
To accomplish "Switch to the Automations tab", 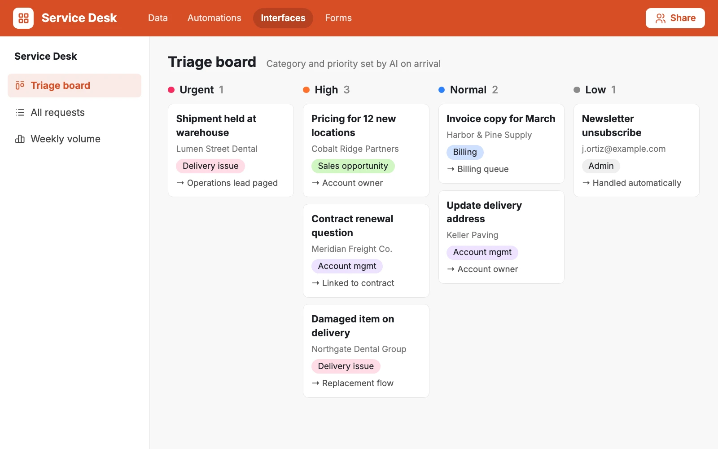I will [215, 18].
